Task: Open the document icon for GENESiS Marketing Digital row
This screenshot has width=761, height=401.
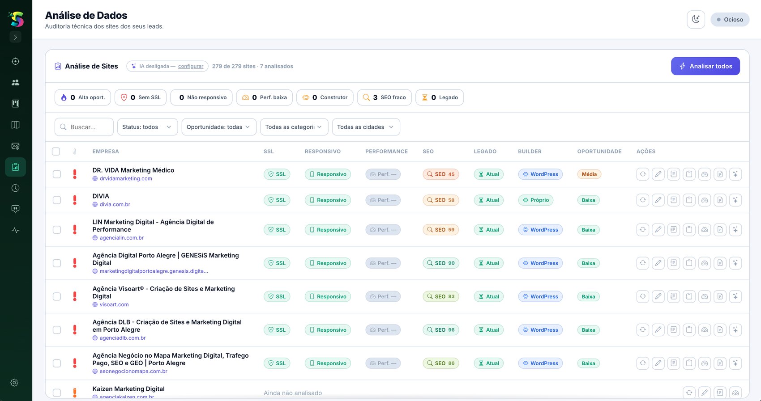Action: click(720, 263)
